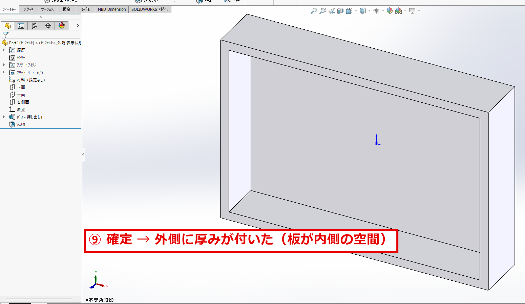Open the View Orientation dropdown arrow
Image resolution: width=525 pixels, height=304 pixels.
pos(356,11)
